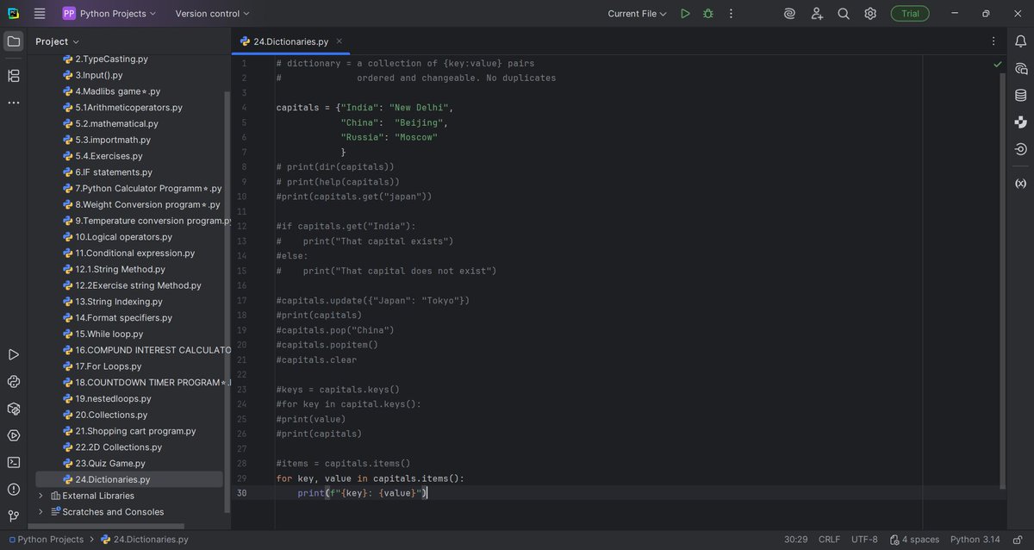The height and width of the screenshot is (550, 1034).
Task: Open Search Everywhere magnifier
Action: (844, 14)
